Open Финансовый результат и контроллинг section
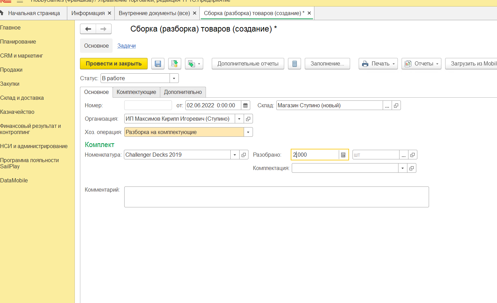 [31, 129]
